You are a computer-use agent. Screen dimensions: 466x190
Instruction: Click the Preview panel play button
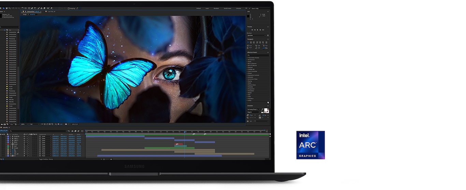click(258, 30)
